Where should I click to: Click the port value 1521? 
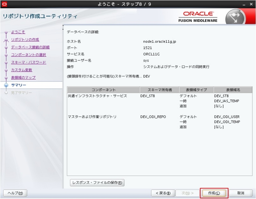[x=148, y=48]
